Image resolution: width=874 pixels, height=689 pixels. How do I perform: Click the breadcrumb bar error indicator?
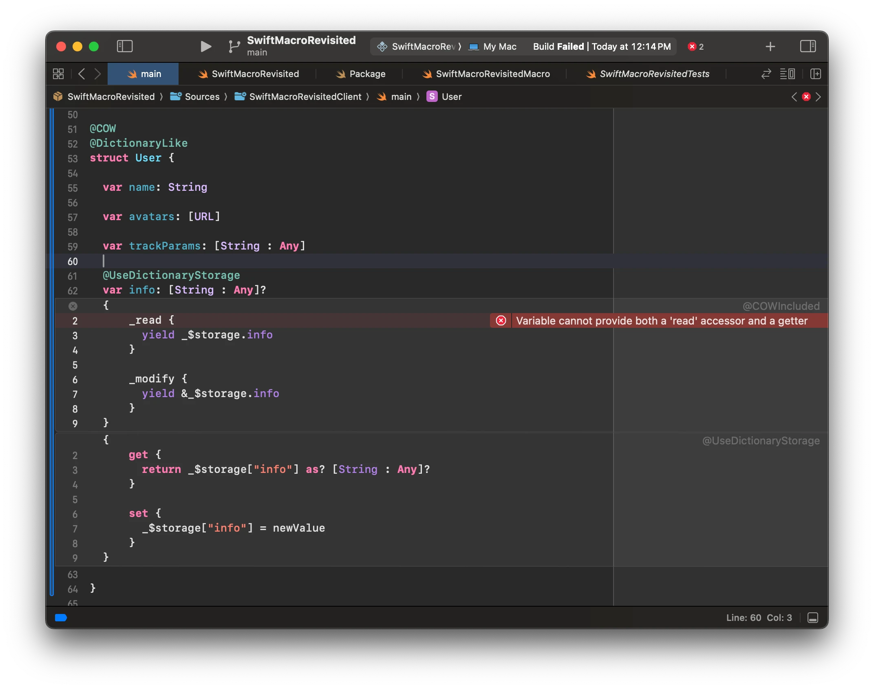tap(806, 97)
